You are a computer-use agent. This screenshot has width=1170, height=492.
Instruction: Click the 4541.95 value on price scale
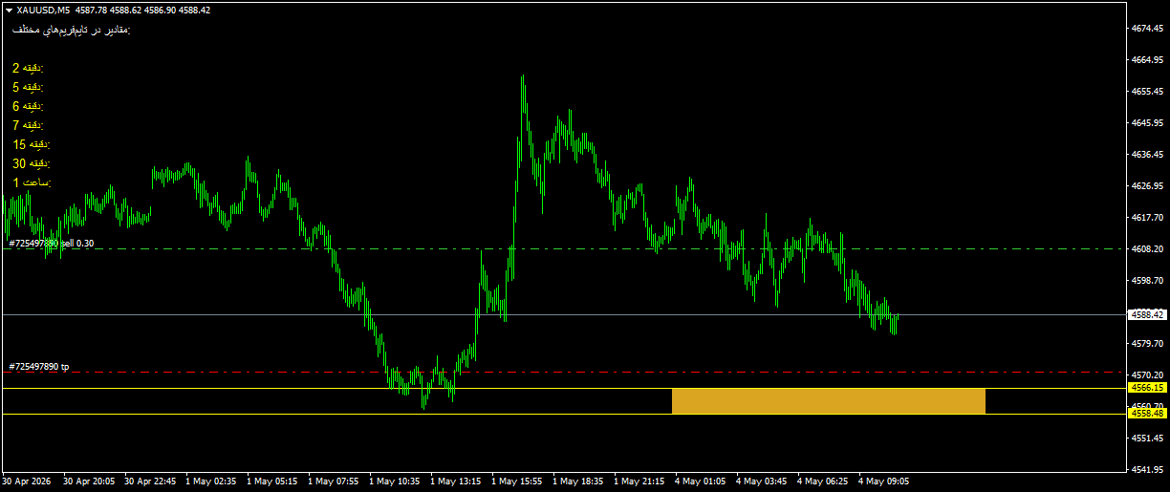pos(1146,469)
